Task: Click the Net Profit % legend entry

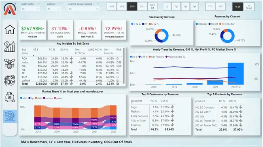Action: point(156,57)
